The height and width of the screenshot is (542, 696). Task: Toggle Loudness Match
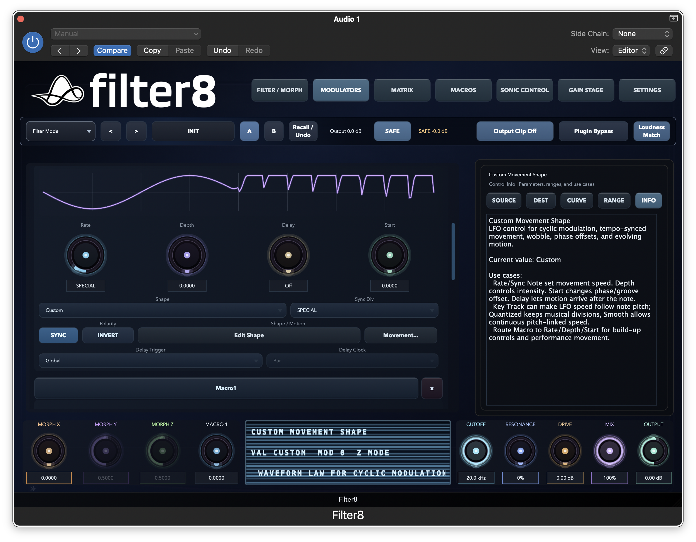(651, 131)
